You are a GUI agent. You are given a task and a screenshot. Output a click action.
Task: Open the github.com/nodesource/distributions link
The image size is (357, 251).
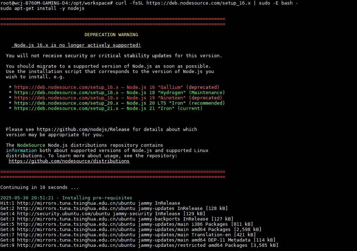(69, 161)
